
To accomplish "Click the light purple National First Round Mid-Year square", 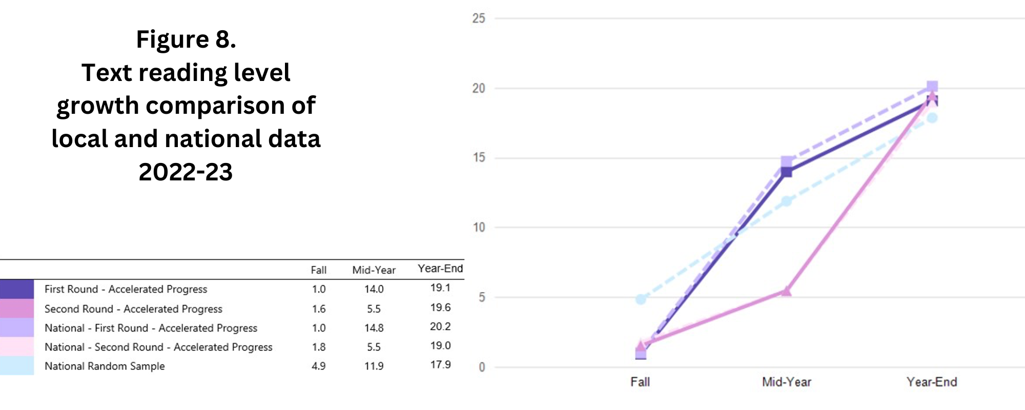I will (x=787, y=161).
